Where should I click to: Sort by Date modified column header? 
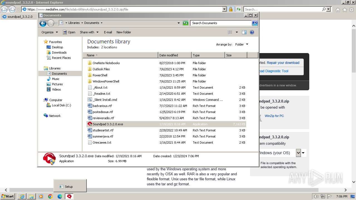175,55
